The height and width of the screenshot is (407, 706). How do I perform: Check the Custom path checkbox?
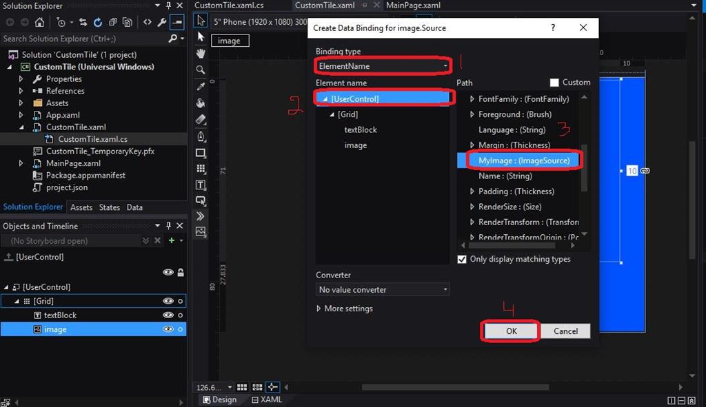(554, 83)
